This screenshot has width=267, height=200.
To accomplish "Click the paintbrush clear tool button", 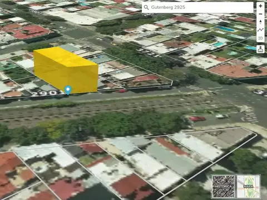I will 260,49.
